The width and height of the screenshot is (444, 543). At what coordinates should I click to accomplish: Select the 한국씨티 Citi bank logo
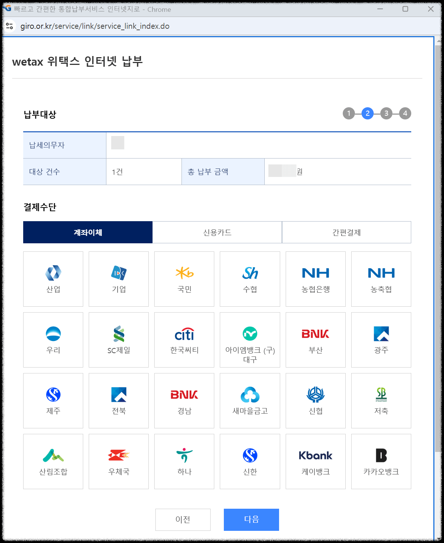pyautogui.click(x=184, y=340)
